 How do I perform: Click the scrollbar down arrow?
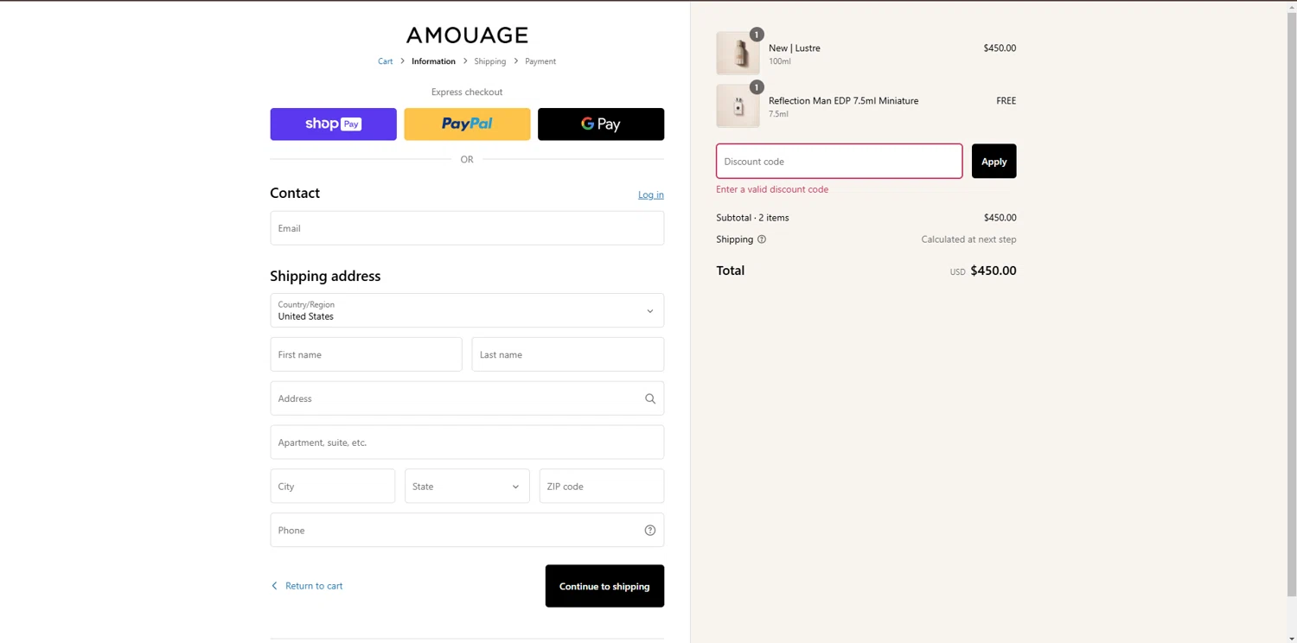pyautogui.click(x=1292, y=638)
